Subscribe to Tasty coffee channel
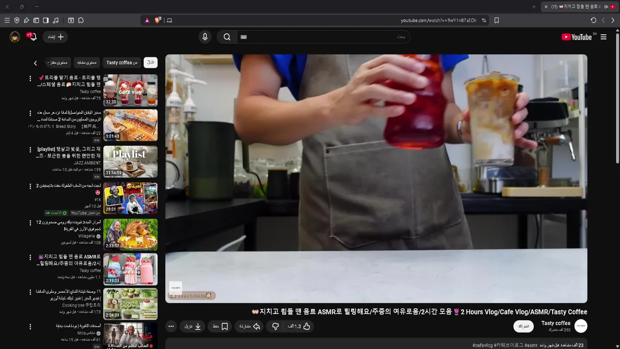 point(524,326)
